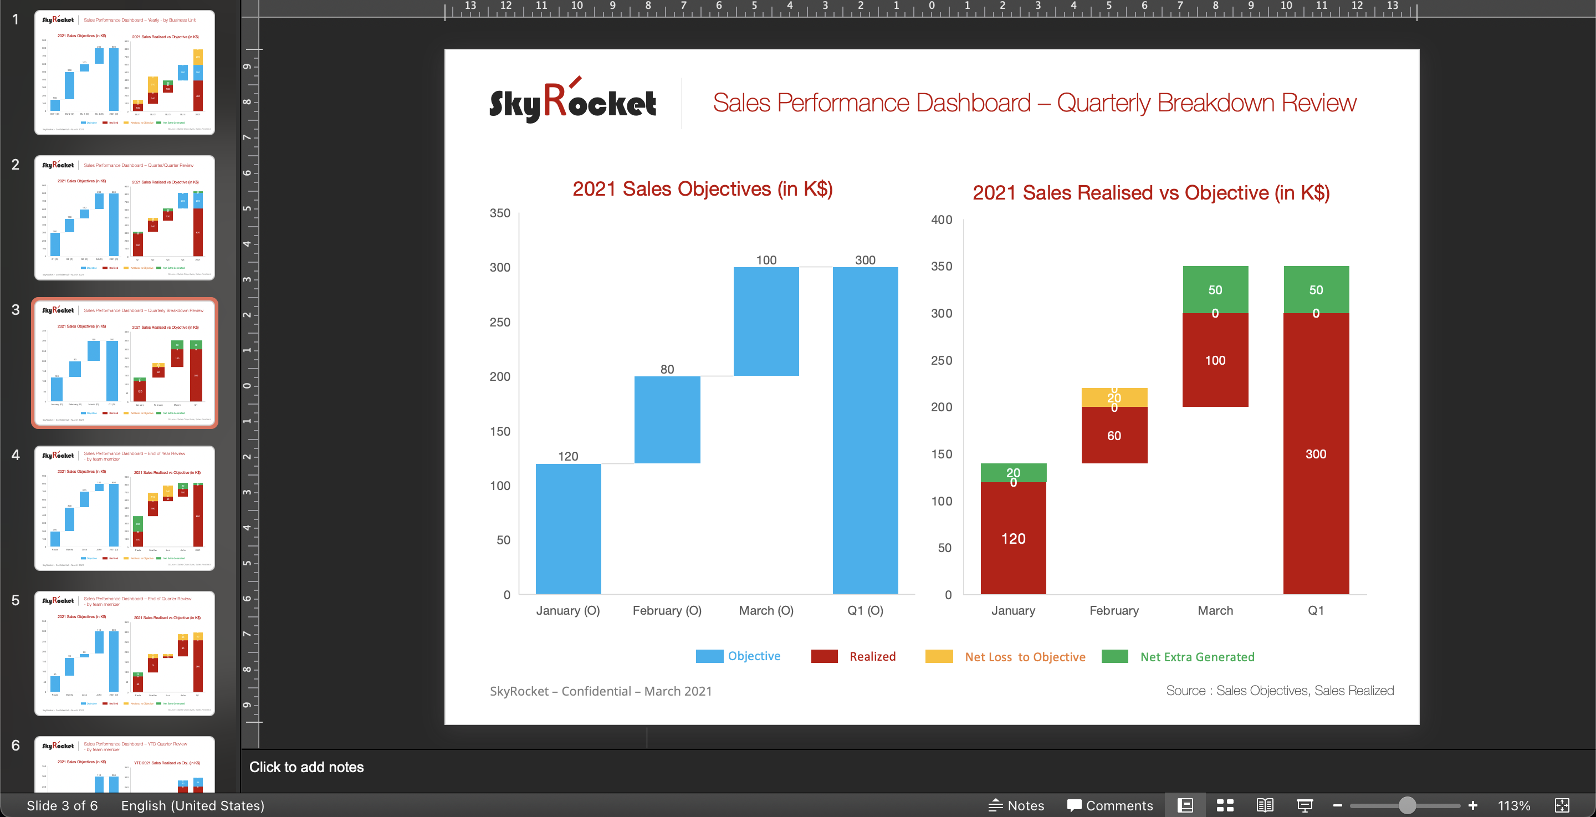
Task: Click the yellow Net Loss legend swatch
Action: coord(939,656)
